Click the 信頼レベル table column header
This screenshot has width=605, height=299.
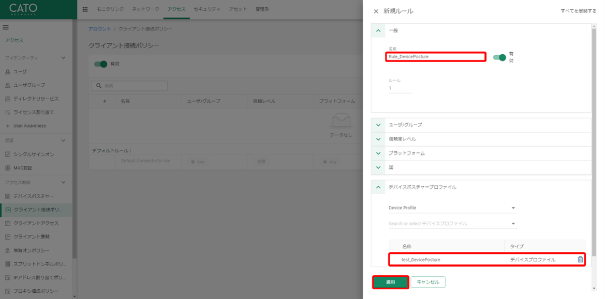coord(264,101)
